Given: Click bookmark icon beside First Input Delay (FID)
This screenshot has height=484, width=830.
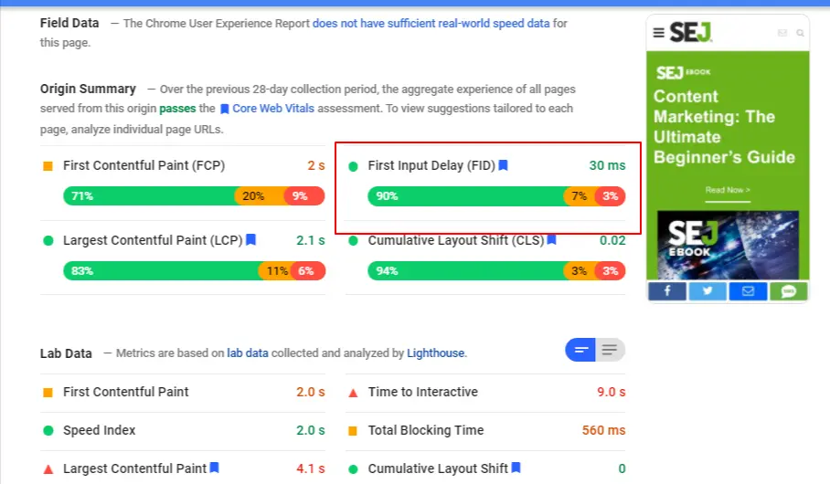Looking at the screenshot, I should [504, 165].
